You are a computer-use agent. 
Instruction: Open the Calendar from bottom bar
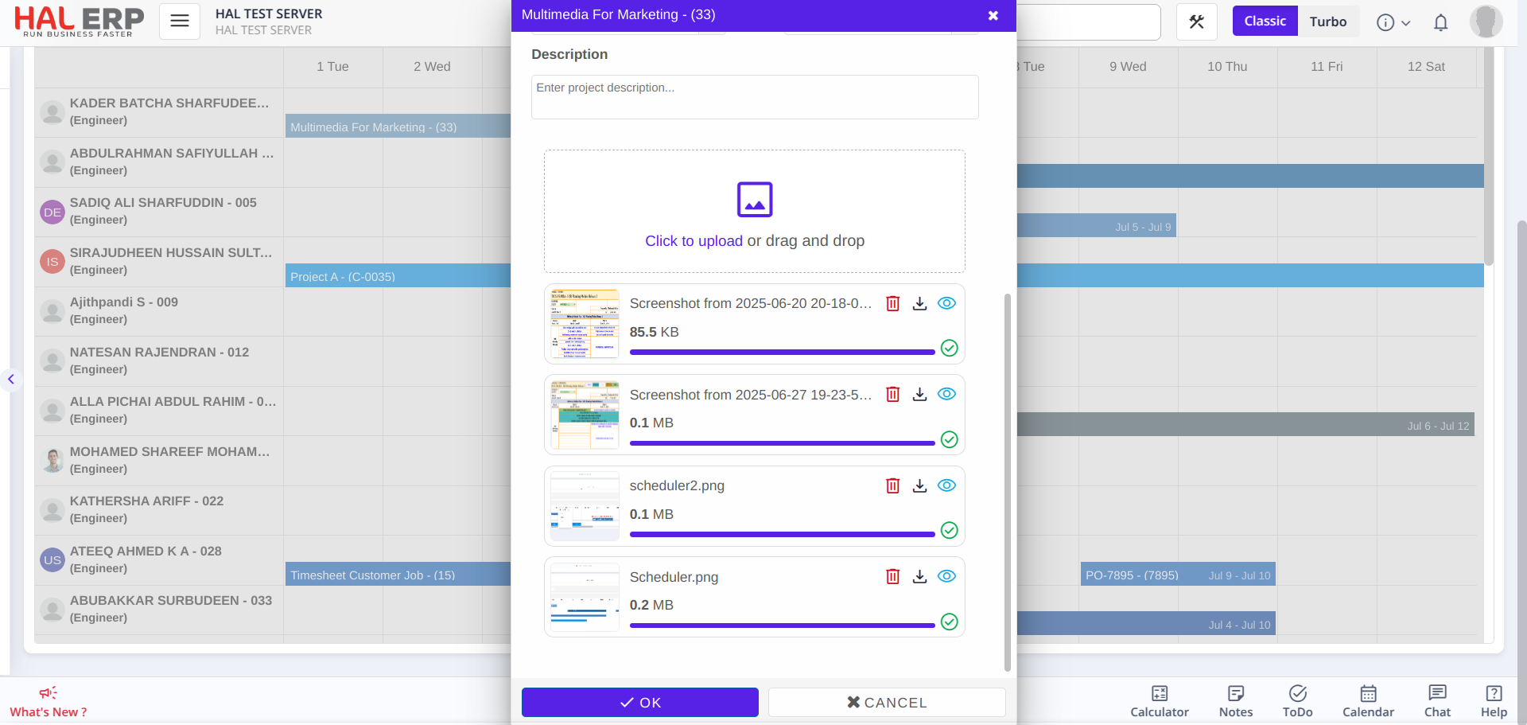(x=1368, y=700)
